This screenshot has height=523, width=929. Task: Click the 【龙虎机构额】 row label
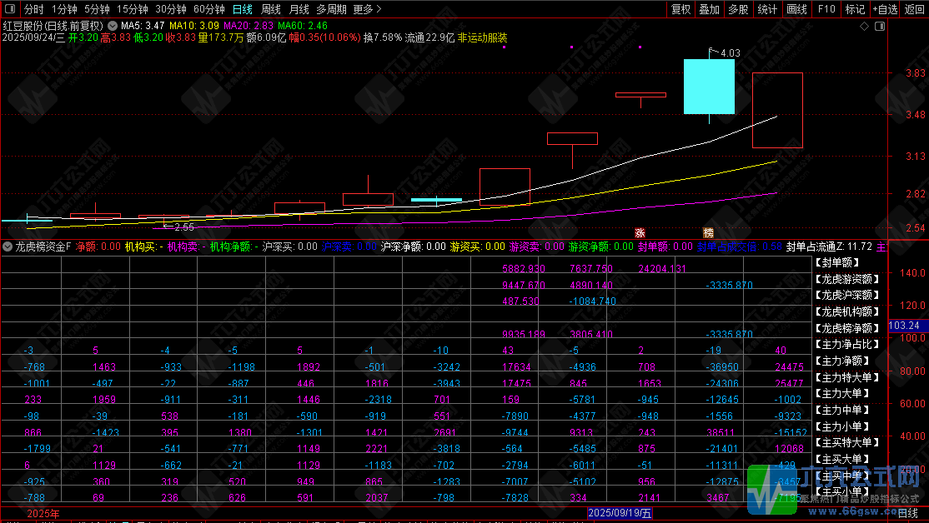coord(848,311)
